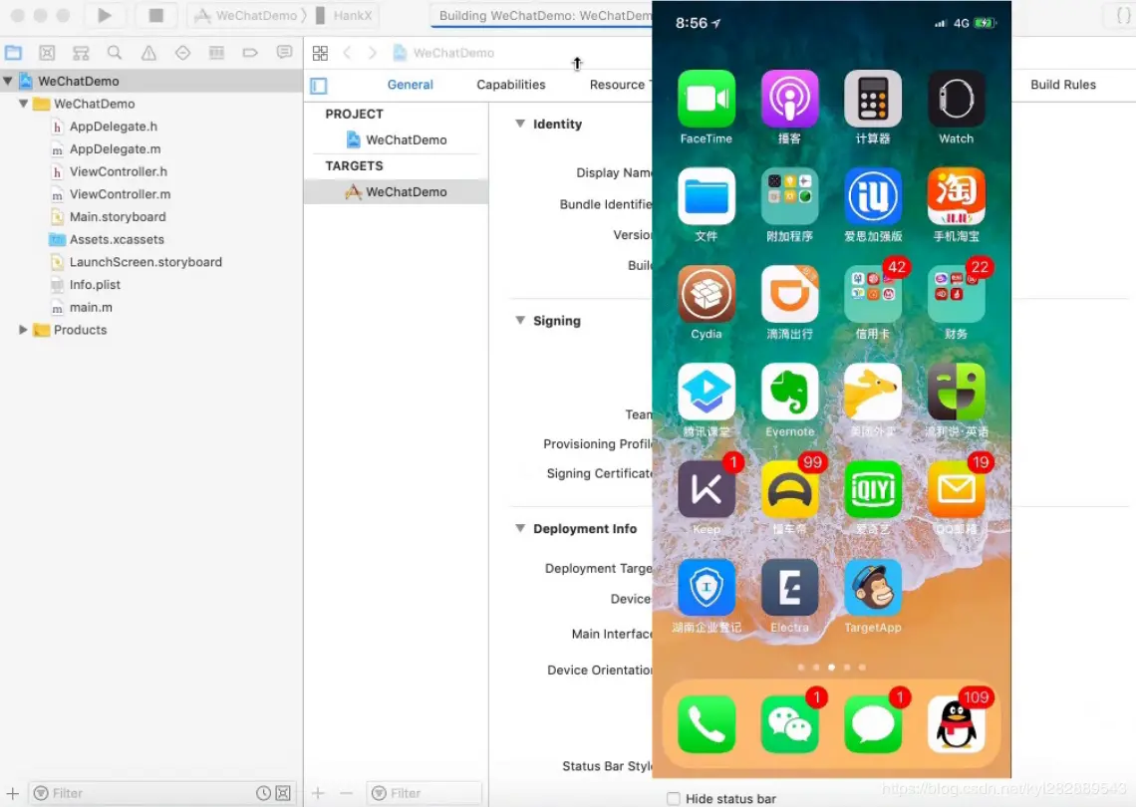The image size is (1136, 807).
Task: Show recent files clock filter icon
Action: [264, 793]
